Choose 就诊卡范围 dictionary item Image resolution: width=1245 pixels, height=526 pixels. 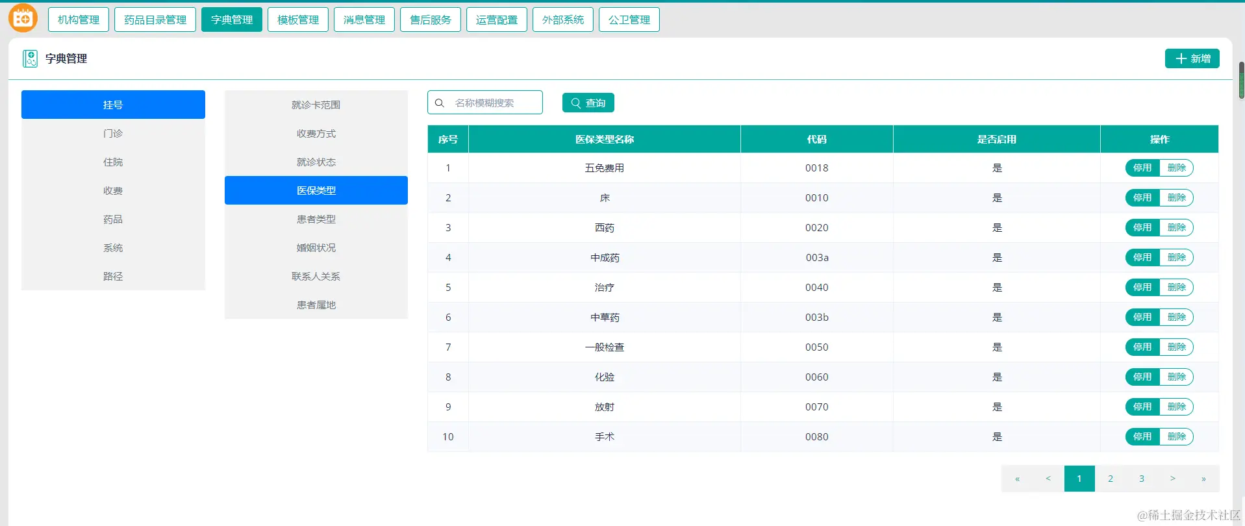316,105
